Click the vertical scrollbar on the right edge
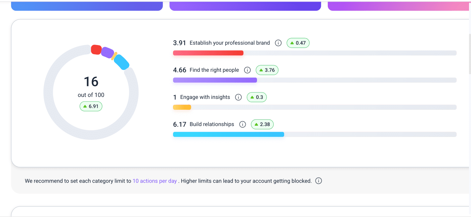 pos(469,53)
